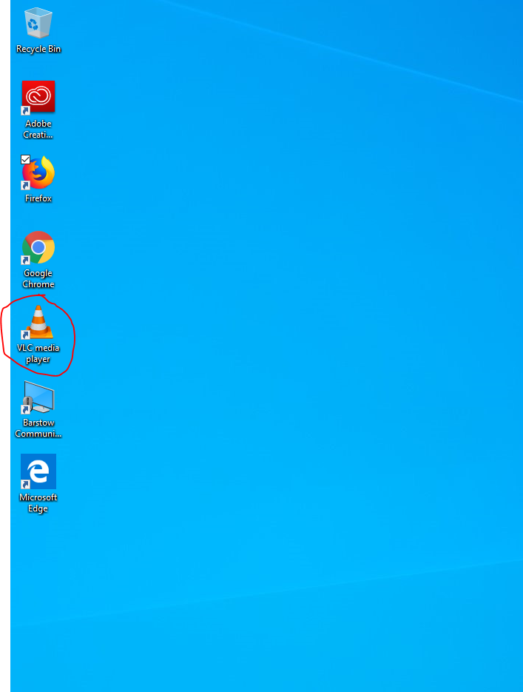Click the "Barstow Communi..." label text
Viewport: 523px width, 692px height.
38,428
